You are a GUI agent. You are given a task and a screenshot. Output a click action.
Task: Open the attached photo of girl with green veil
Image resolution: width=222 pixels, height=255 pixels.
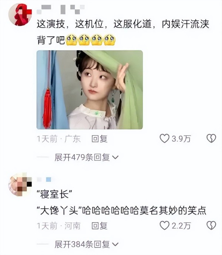(x=90, y=90)
